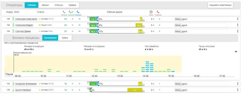The height and width of the screenshot is (94, 241).
Task: Open the three-dot menu for operator 106
Action: click(x=238, y=25)
